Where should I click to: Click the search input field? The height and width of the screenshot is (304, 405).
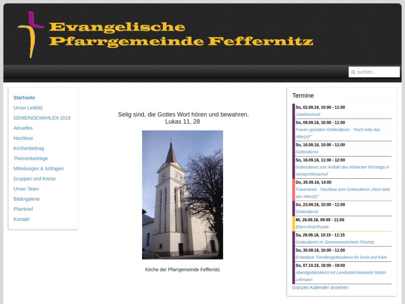(377, 72)
